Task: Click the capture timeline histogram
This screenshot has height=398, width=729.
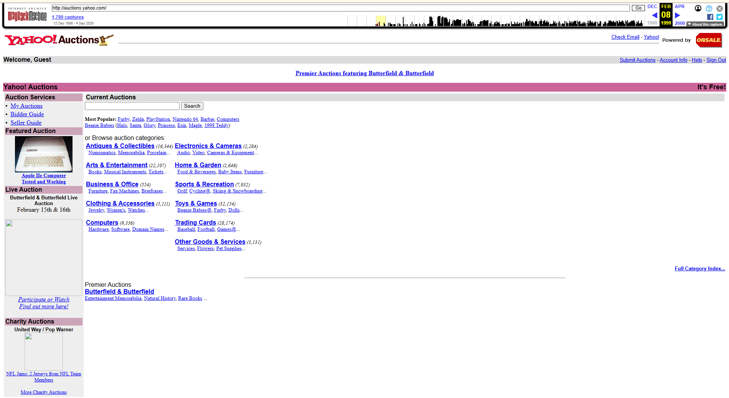Action: click(x=495, y=21)
